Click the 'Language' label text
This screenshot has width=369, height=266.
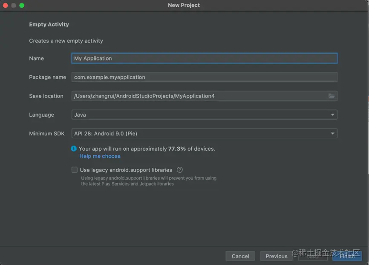pyautogui.click(x=42, y=114)
